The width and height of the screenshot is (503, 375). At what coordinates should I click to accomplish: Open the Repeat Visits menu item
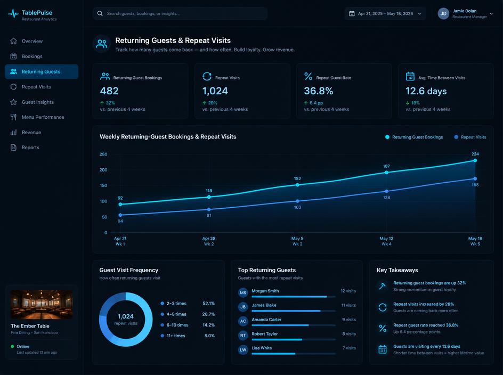click(x=42, y=87)
